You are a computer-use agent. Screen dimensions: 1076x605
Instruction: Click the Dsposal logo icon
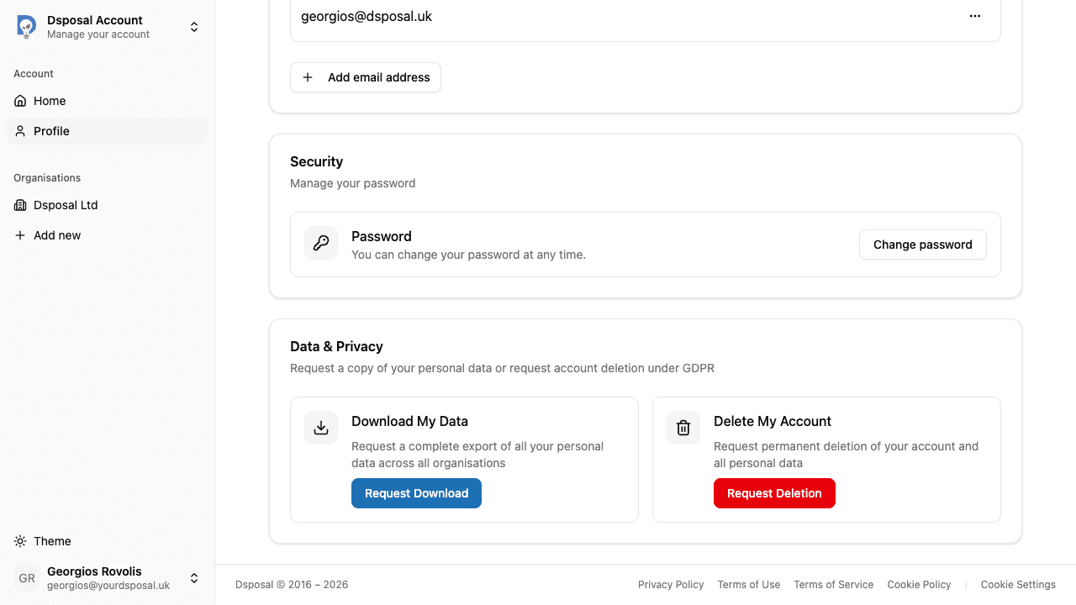tap(27, 27)
